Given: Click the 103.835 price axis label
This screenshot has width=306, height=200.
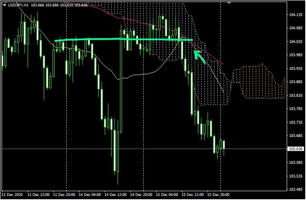Looking at the screenshot, I should pos(296,95).
